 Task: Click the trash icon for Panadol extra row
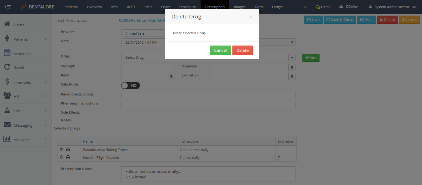coord(62,150)
